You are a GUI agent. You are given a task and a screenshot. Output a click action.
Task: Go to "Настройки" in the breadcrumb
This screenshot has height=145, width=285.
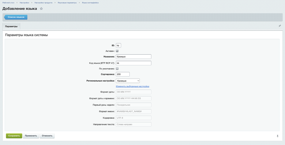click(24, 3)
